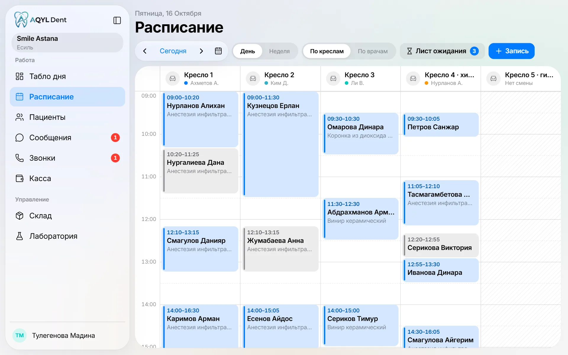Screen dimensions: 568x355
Task: Open Тулегенова Мадина user profile
Action: 67,335
